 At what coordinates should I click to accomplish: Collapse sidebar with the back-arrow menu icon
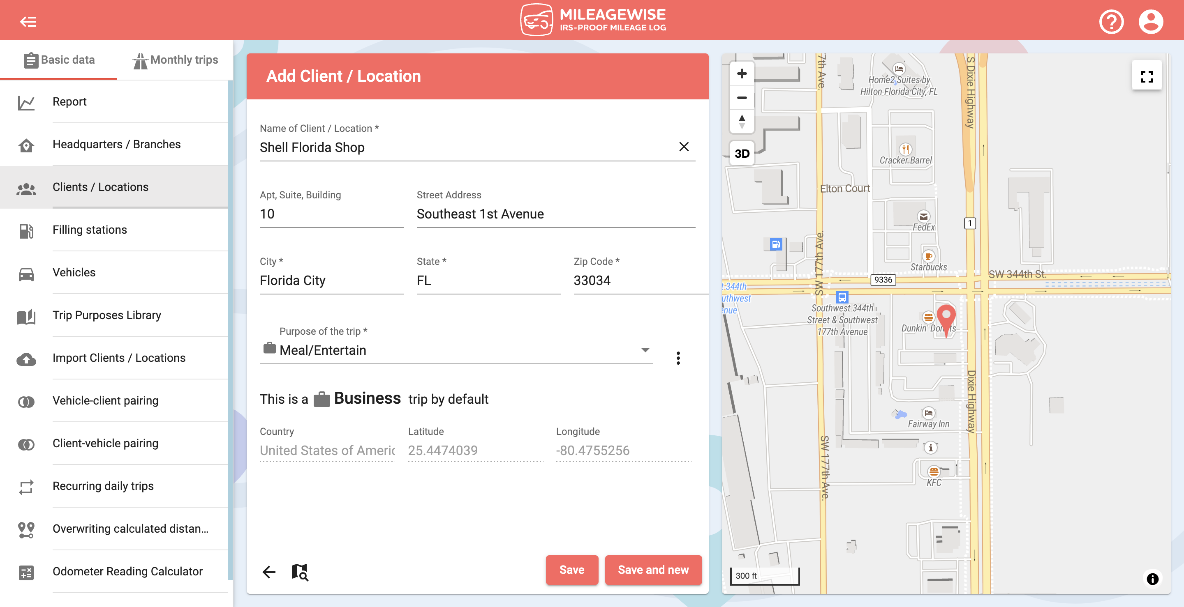coord(28,21)
